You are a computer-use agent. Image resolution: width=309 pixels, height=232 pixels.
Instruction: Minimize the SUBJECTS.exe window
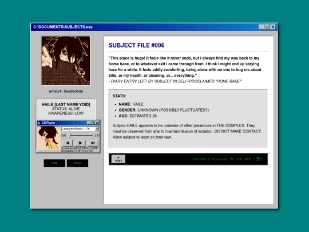262,27
